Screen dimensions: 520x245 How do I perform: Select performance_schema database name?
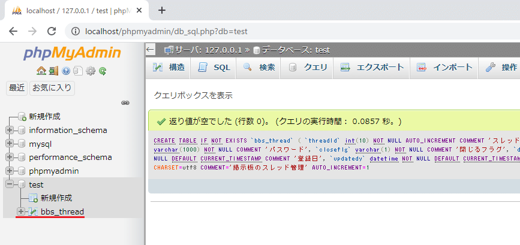(x=70, y=158)
